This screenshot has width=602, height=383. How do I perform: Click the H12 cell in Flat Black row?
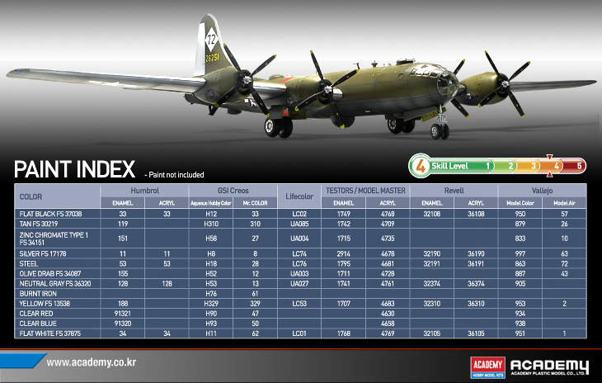211,214
